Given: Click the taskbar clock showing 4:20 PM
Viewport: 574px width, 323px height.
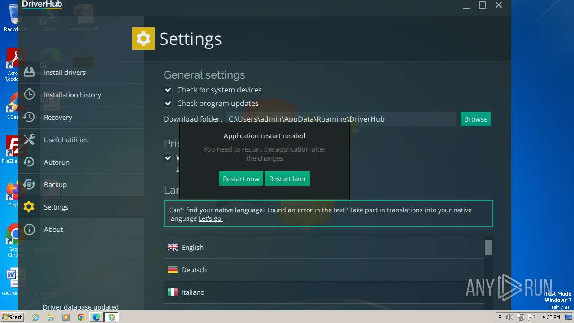Looking at the screenshot, I should pyautogui.click(x=551, y=317).
